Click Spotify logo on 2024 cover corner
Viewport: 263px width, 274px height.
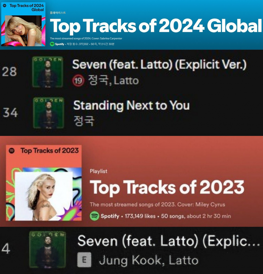tap(5, 5)
